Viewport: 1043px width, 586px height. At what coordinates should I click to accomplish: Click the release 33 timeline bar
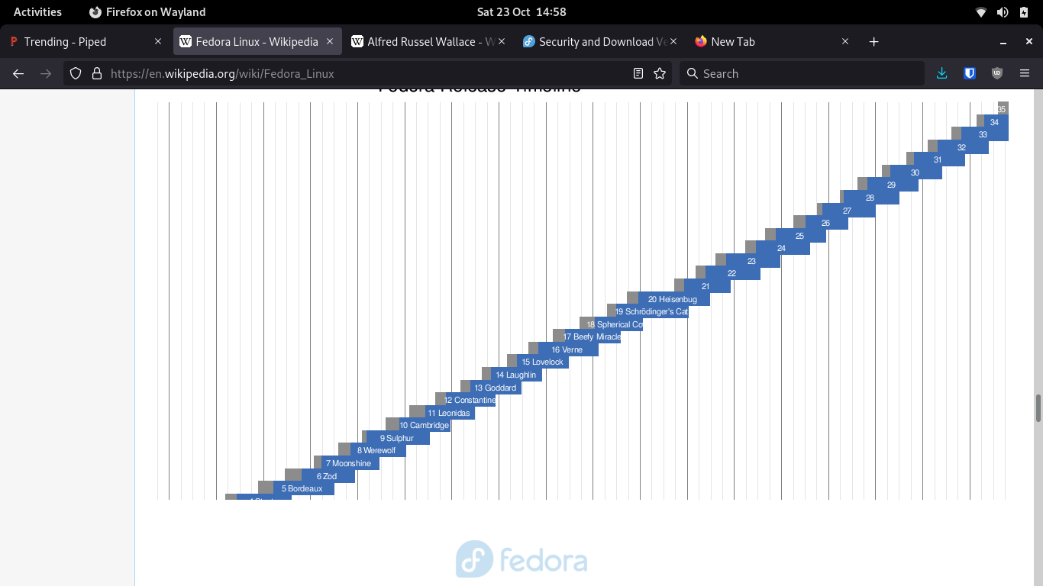point(985,134)
